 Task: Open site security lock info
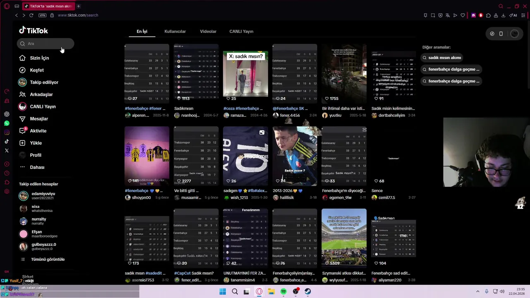click(52, 15)
